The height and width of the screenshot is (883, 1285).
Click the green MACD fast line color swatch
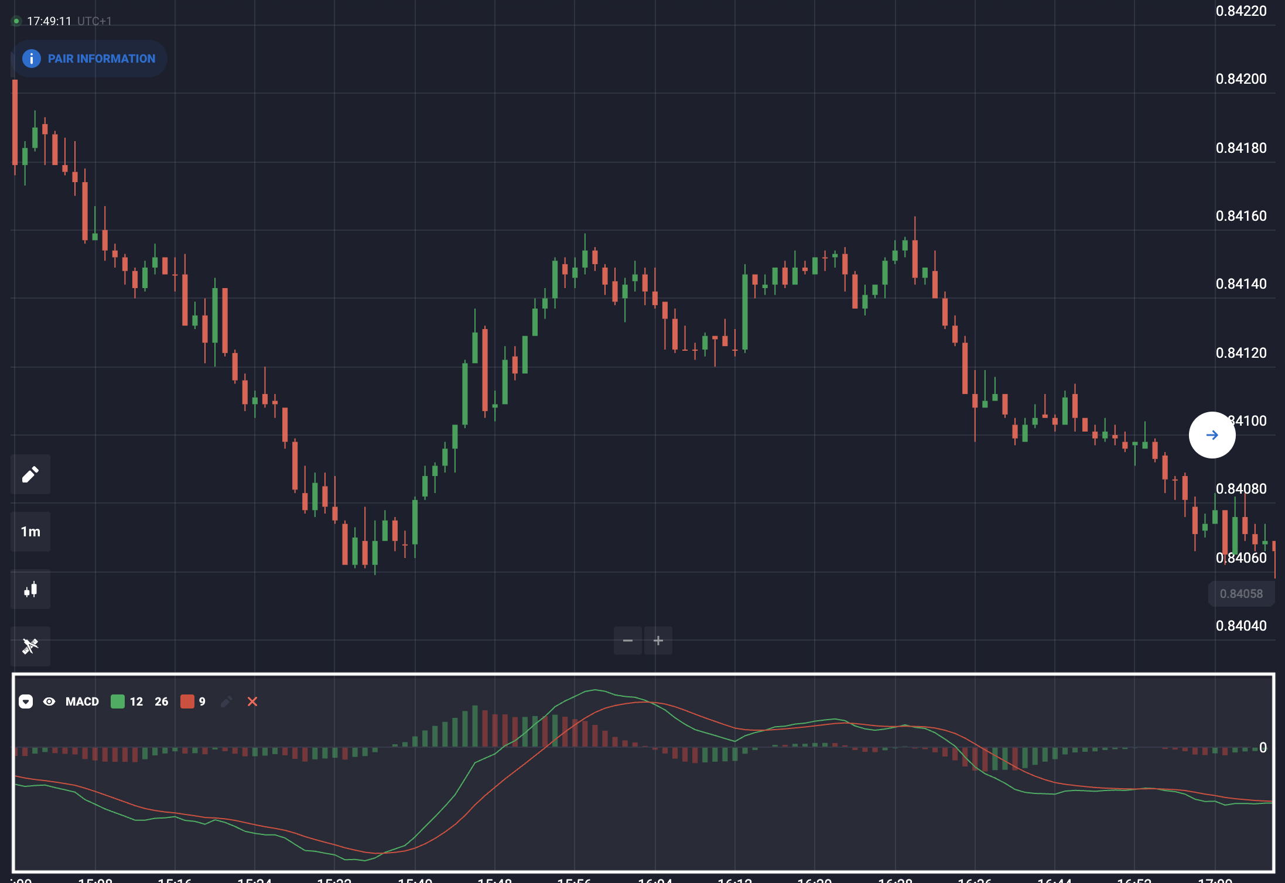point(118,701)
